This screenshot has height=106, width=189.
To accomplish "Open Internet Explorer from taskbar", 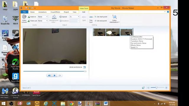I will pos(46,103).
